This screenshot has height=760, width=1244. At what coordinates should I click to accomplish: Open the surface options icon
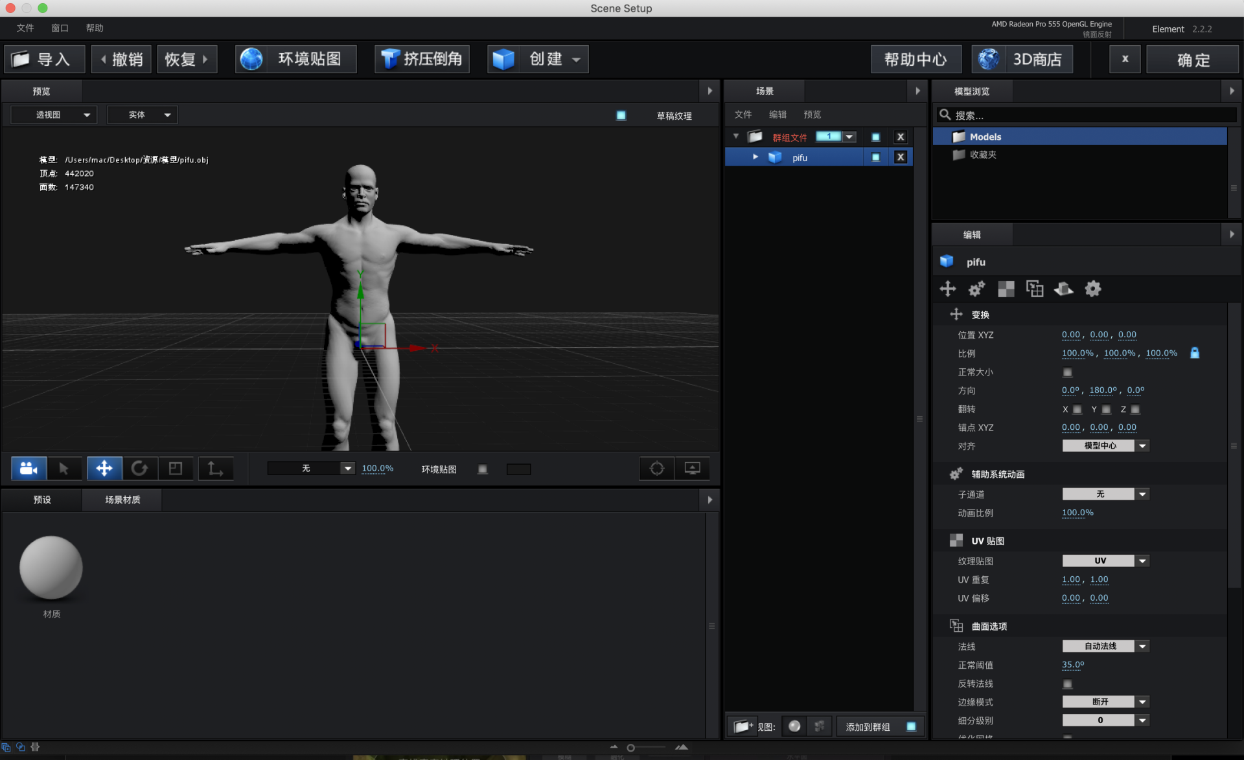pyautogui.click(x=1035, y=289)
